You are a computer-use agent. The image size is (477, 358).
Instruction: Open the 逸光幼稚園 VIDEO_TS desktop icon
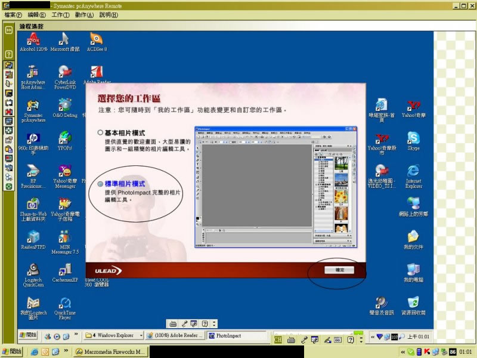[382, 176]
